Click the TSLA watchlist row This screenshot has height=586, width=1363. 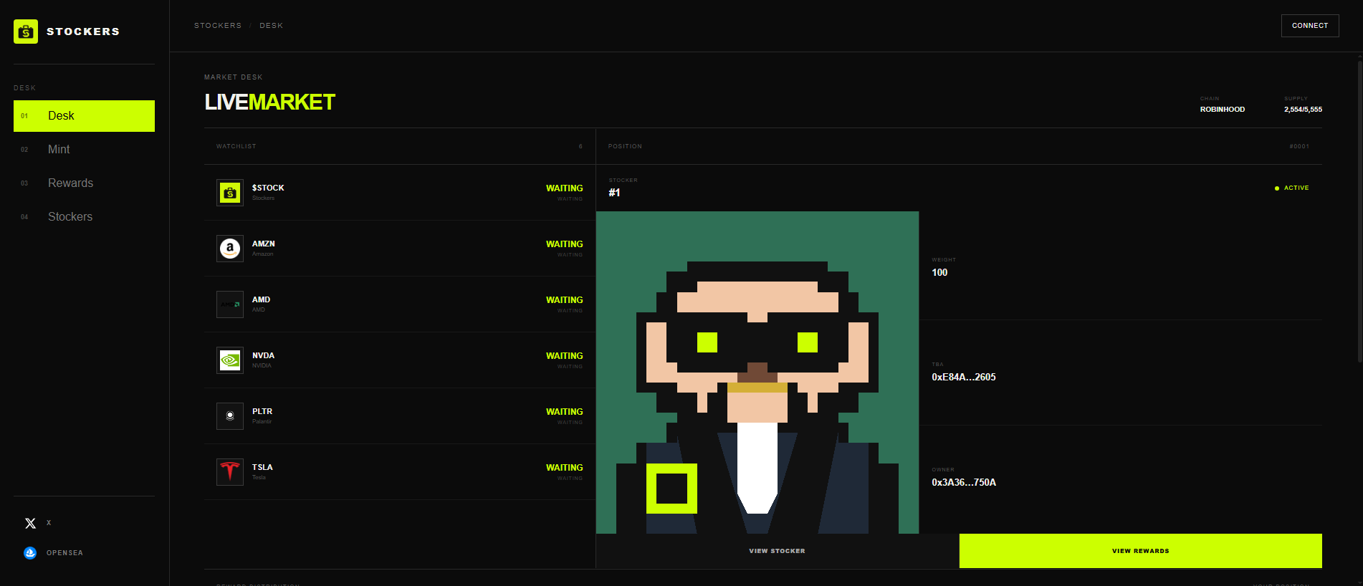click(400, 472)
